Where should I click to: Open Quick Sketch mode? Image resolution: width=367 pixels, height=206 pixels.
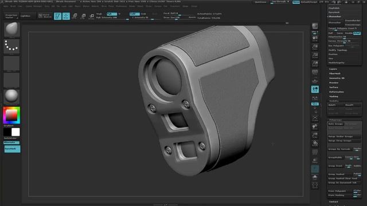(45, 16)
